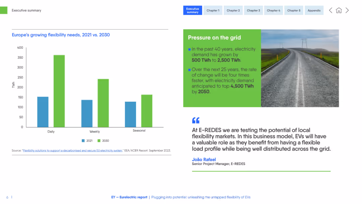362x204 pixels.
Task: Click the 'Daily' axis label
Action: [x=51, y=132]
